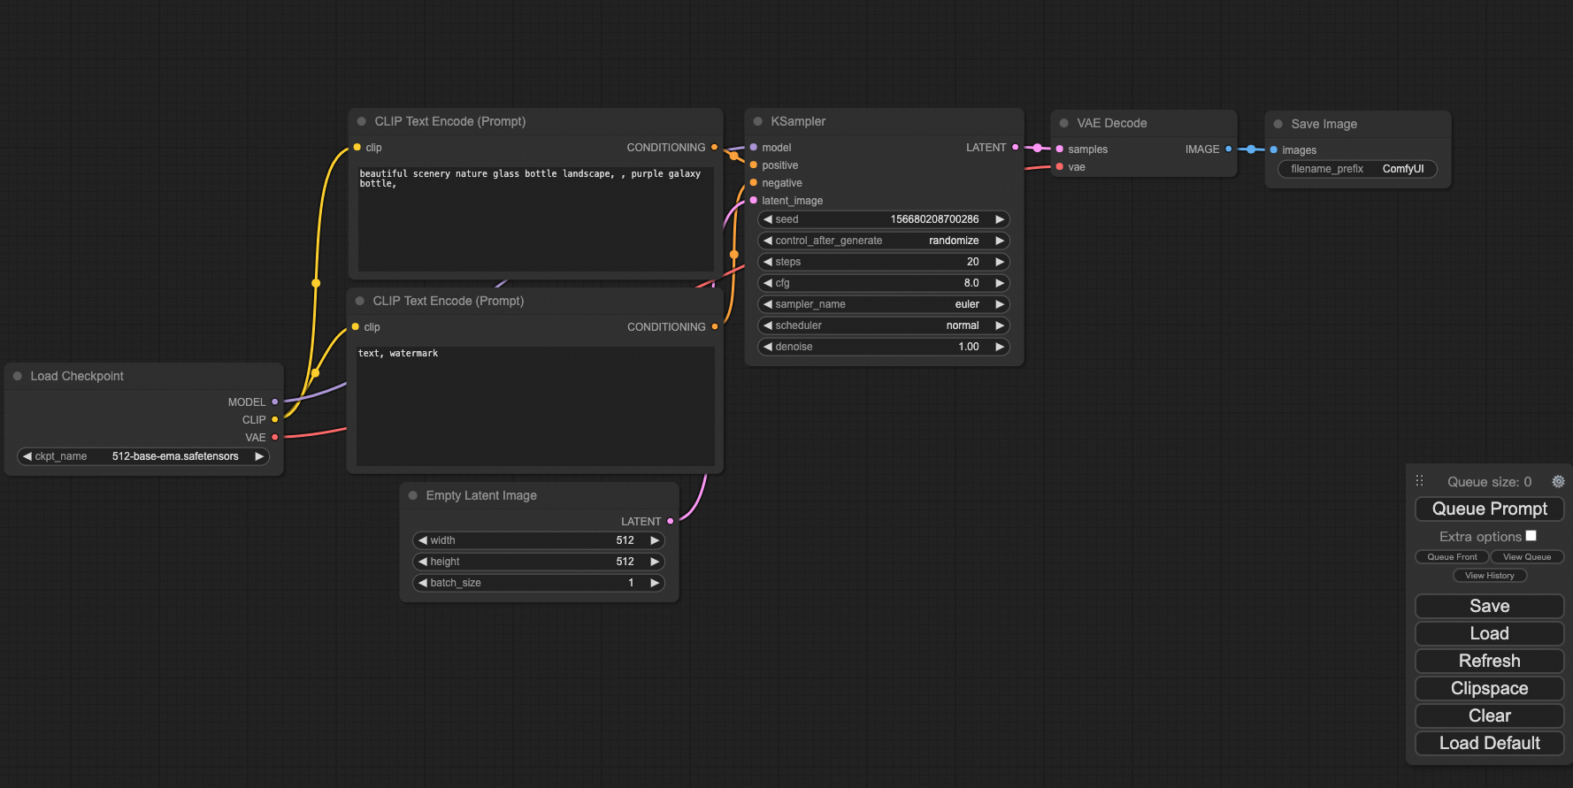
Task: Collapse the negative CLIP Text Encode node dot
Action: [x=360, y=301]
